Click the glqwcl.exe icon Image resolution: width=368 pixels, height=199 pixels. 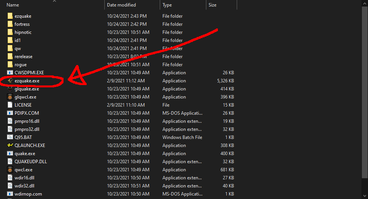tap(10, 97)
